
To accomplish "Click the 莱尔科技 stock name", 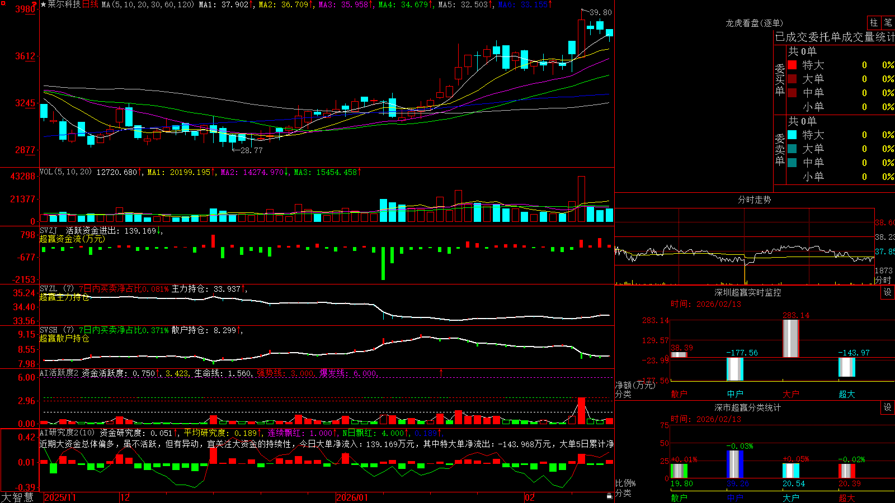I will coord(64,4).
